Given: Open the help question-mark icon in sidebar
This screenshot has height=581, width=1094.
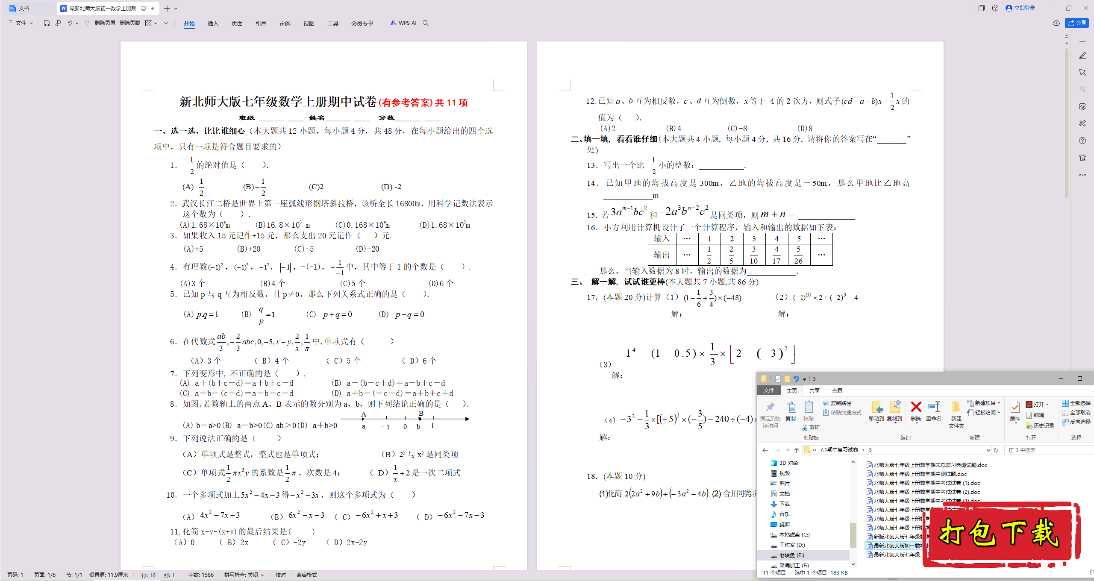Looking at the screenshot, I should pyautogui.click(x=1082, y=141).
